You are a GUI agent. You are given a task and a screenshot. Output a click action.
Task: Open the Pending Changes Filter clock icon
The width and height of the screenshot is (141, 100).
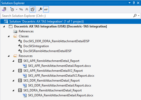(x=12, y=9)
